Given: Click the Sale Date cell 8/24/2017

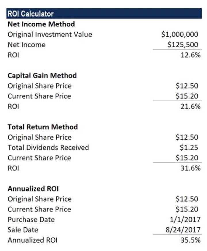Looking at the screenshot, I should (183, 230).
